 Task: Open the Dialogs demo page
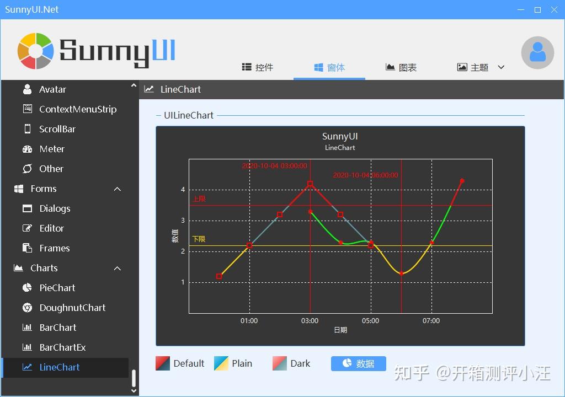coord(55,208)
